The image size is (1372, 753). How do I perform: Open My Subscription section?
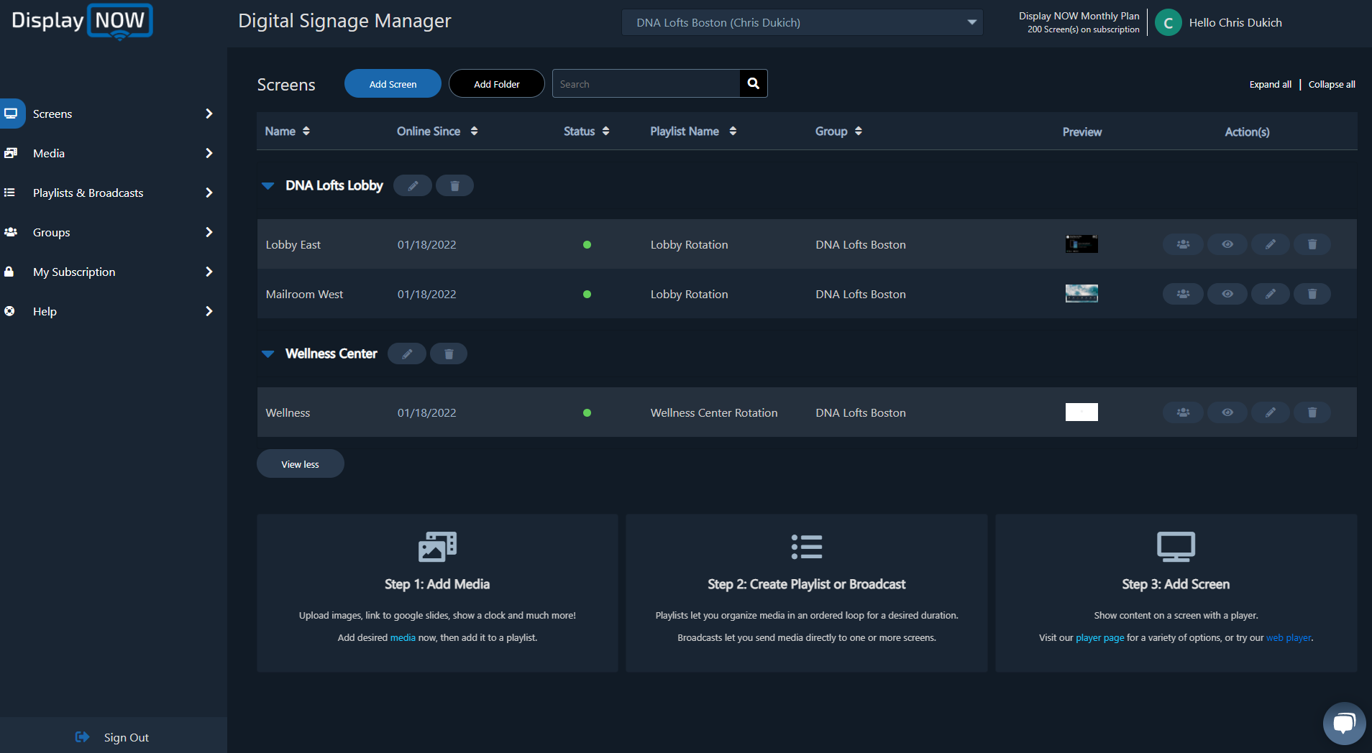(74, 272)
